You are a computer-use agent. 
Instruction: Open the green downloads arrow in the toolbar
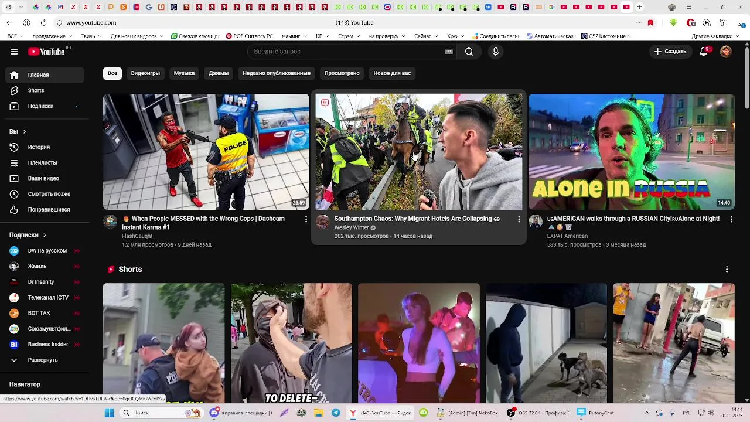pos(673,23)
